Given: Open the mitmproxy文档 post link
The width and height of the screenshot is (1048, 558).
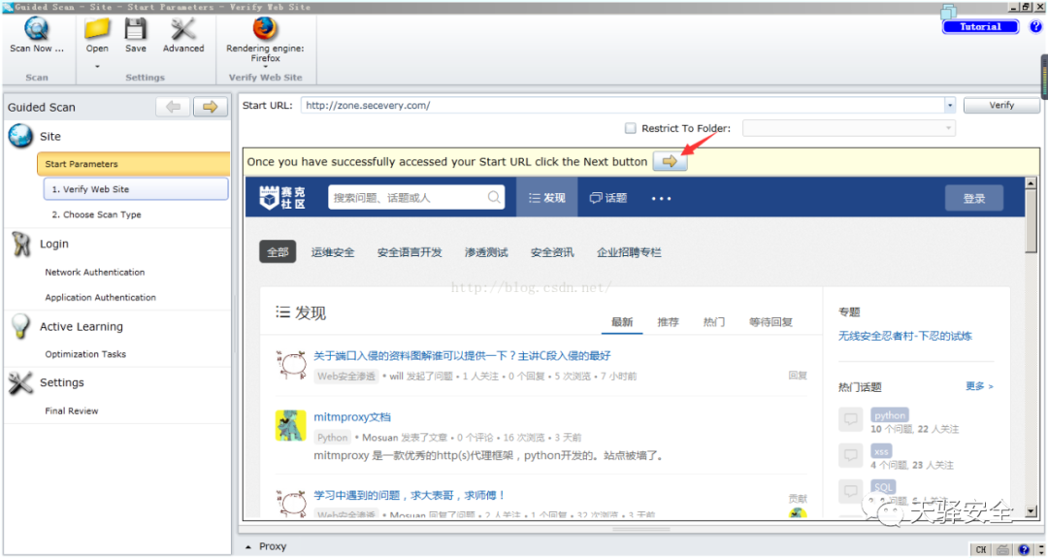Looking at the screenshot, I should pyautogui.click(x=352, y=417).
